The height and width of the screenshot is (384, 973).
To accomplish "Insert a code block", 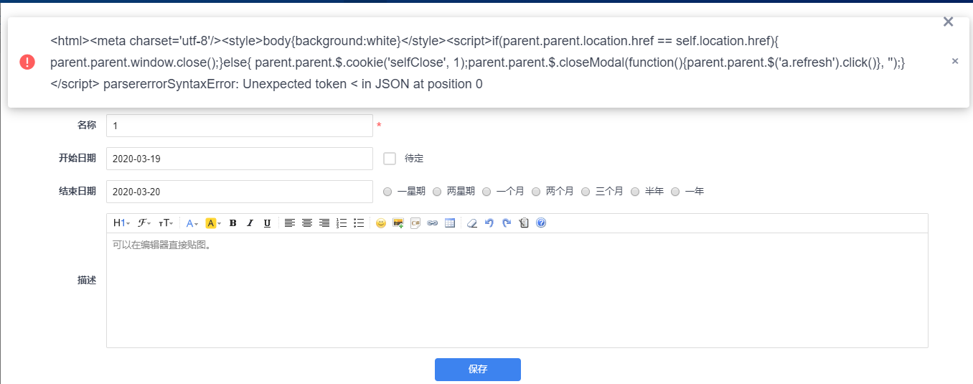I will coord(415,223).
